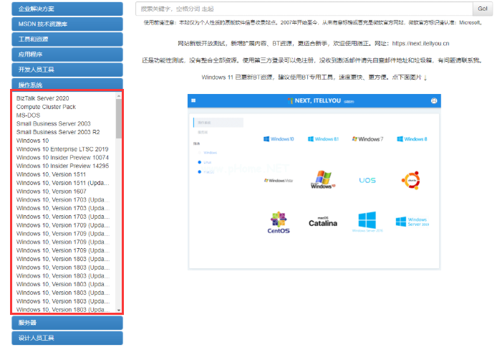Expand the 服务器 category
This screenshot has width=497, height=350.
click(x=67, y=323)
